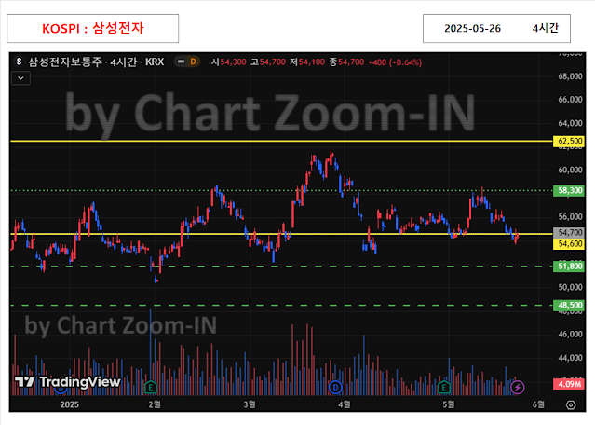595x425 pixels.
Task: Click the 저54,100 low price value
Action: pos(307,62)
